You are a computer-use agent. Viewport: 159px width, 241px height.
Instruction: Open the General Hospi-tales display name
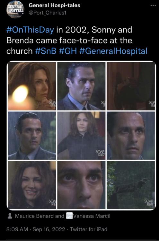(x=54, y=5)
